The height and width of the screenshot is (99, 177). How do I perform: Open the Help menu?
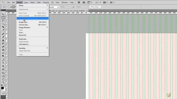tap(72, 2)
